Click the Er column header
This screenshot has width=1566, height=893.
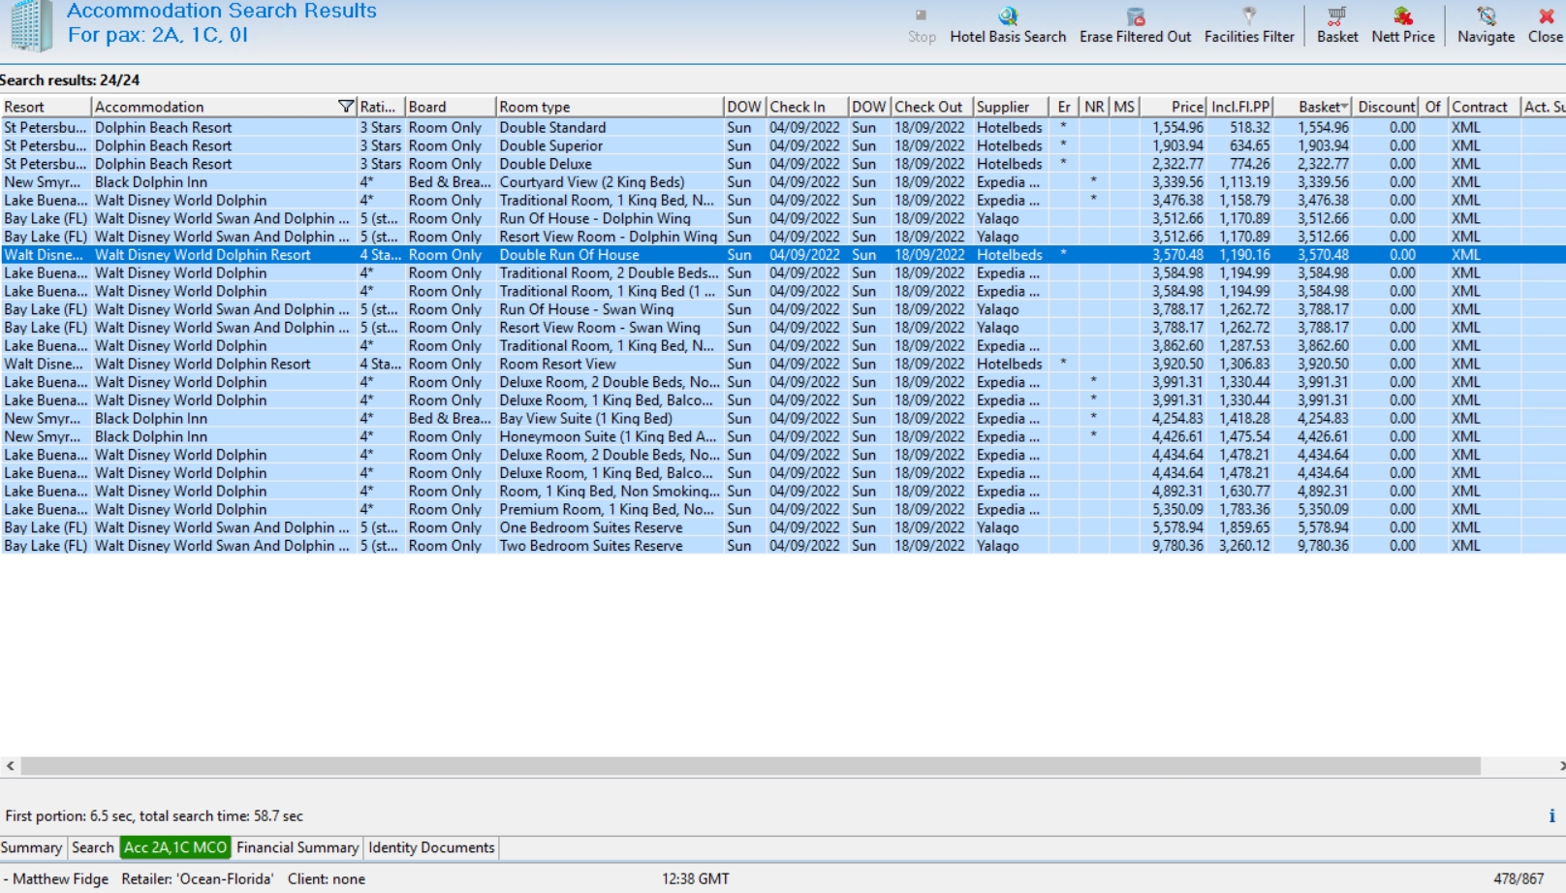click(1065, 107)
